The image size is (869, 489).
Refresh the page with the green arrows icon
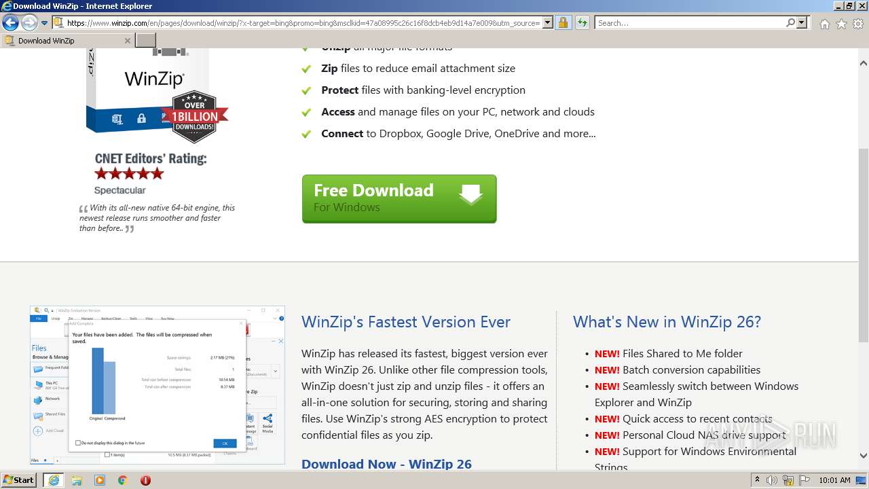583,23
